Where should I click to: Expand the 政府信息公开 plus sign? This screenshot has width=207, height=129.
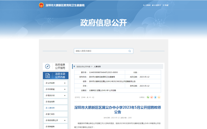pos(65,120)
